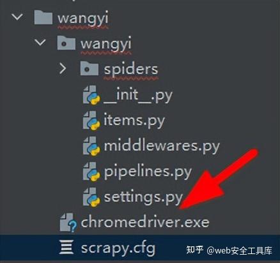Click the spiders package folder icon
Image resolution: width=280 pixels, height=263 pixels.
pos(89,68)
